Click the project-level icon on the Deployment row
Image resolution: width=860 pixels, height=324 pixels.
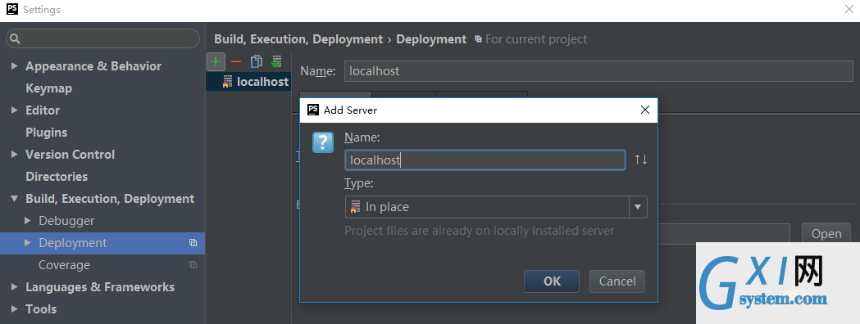193,242
